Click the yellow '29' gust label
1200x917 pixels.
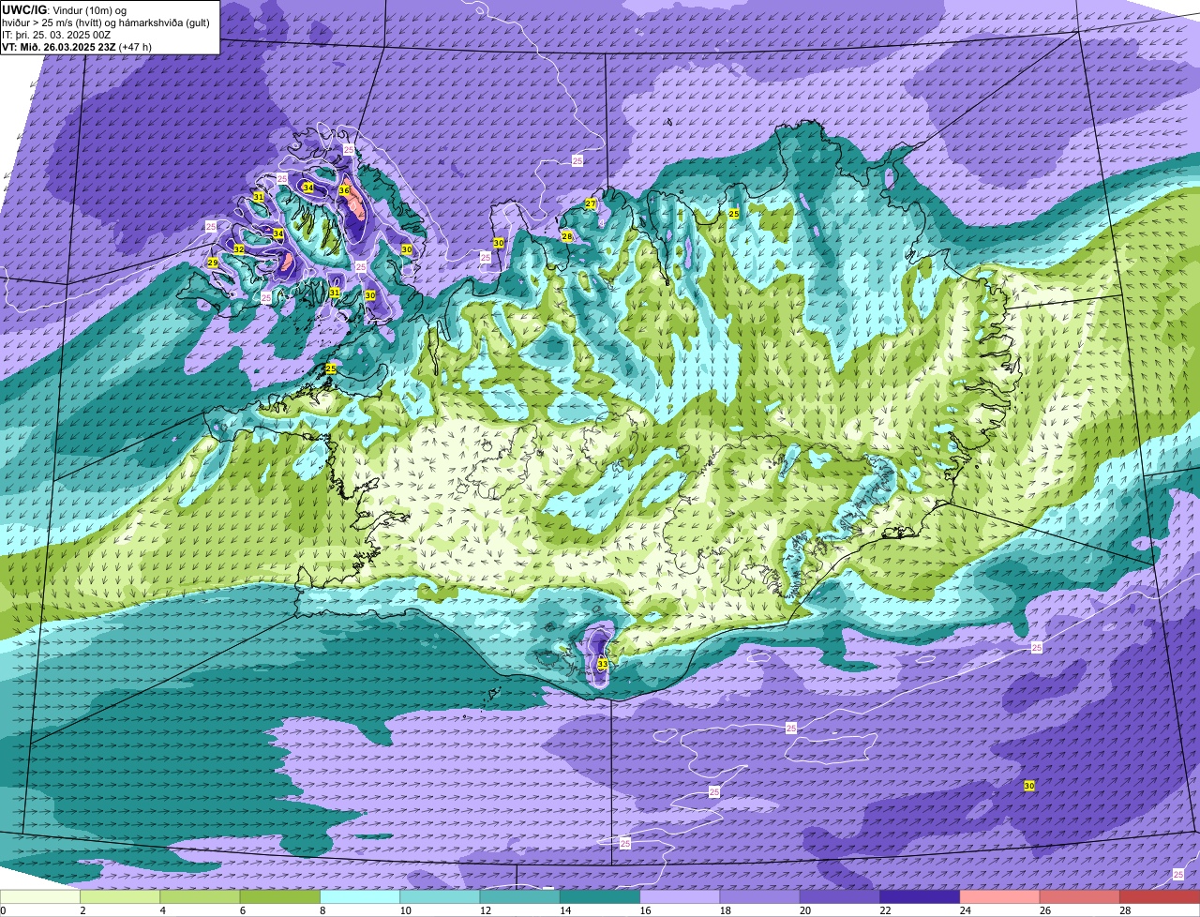click(x=213, y=263)
